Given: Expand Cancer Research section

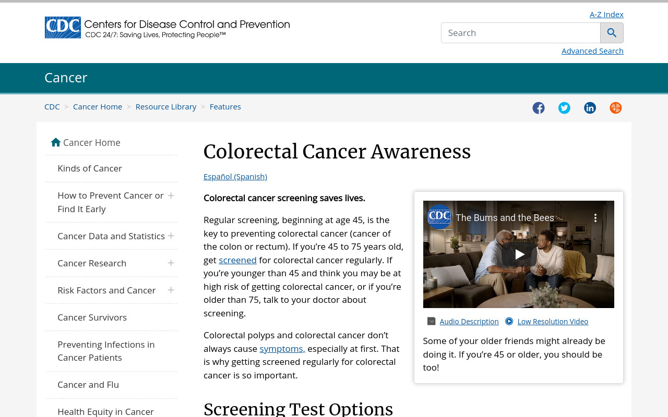Looking at the screenshot, I should pos(171,263).
